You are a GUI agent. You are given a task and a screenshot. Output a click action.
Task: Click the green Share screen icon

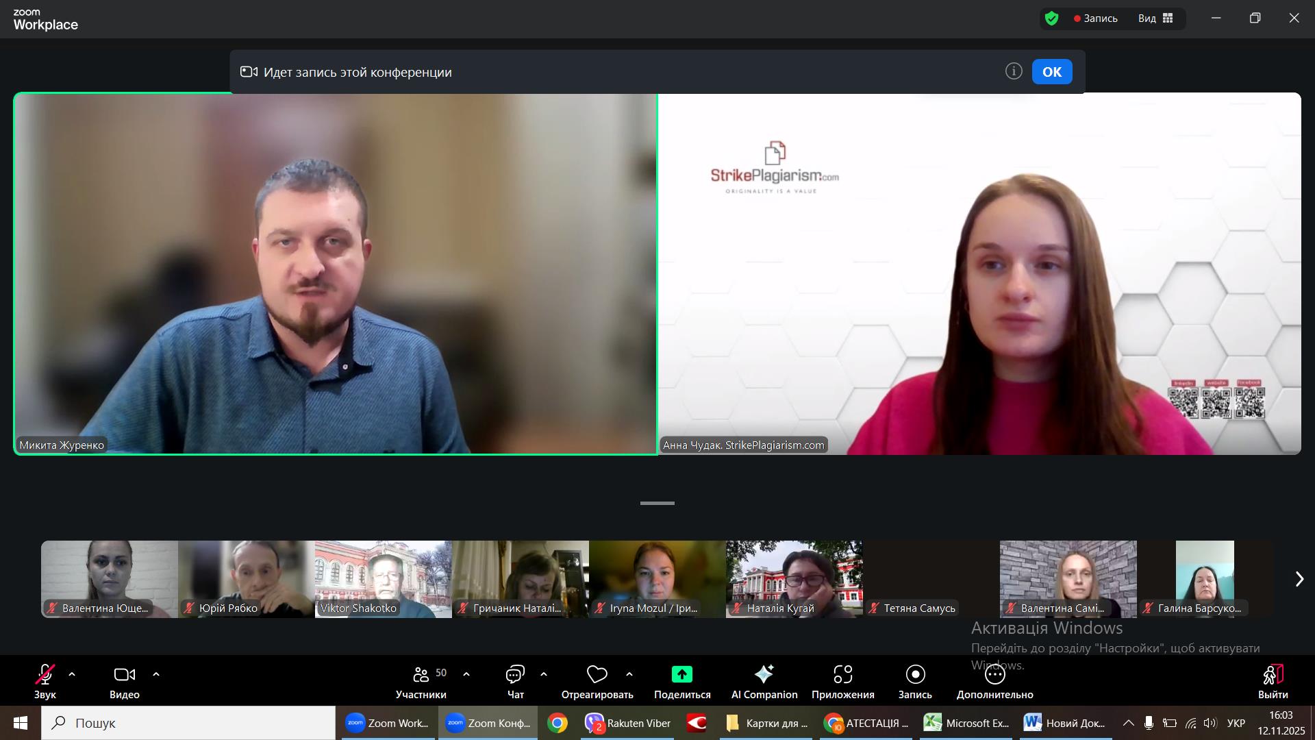[x=681, y=675]
